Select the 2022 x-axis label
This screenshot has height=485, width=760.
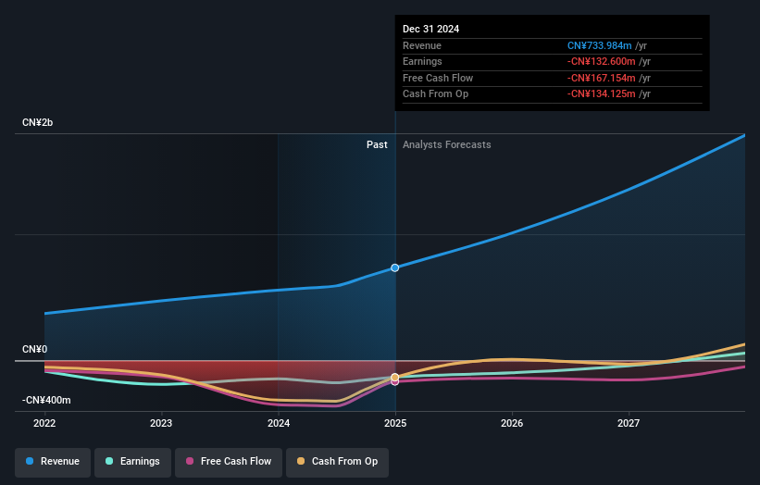click(44, 424)
